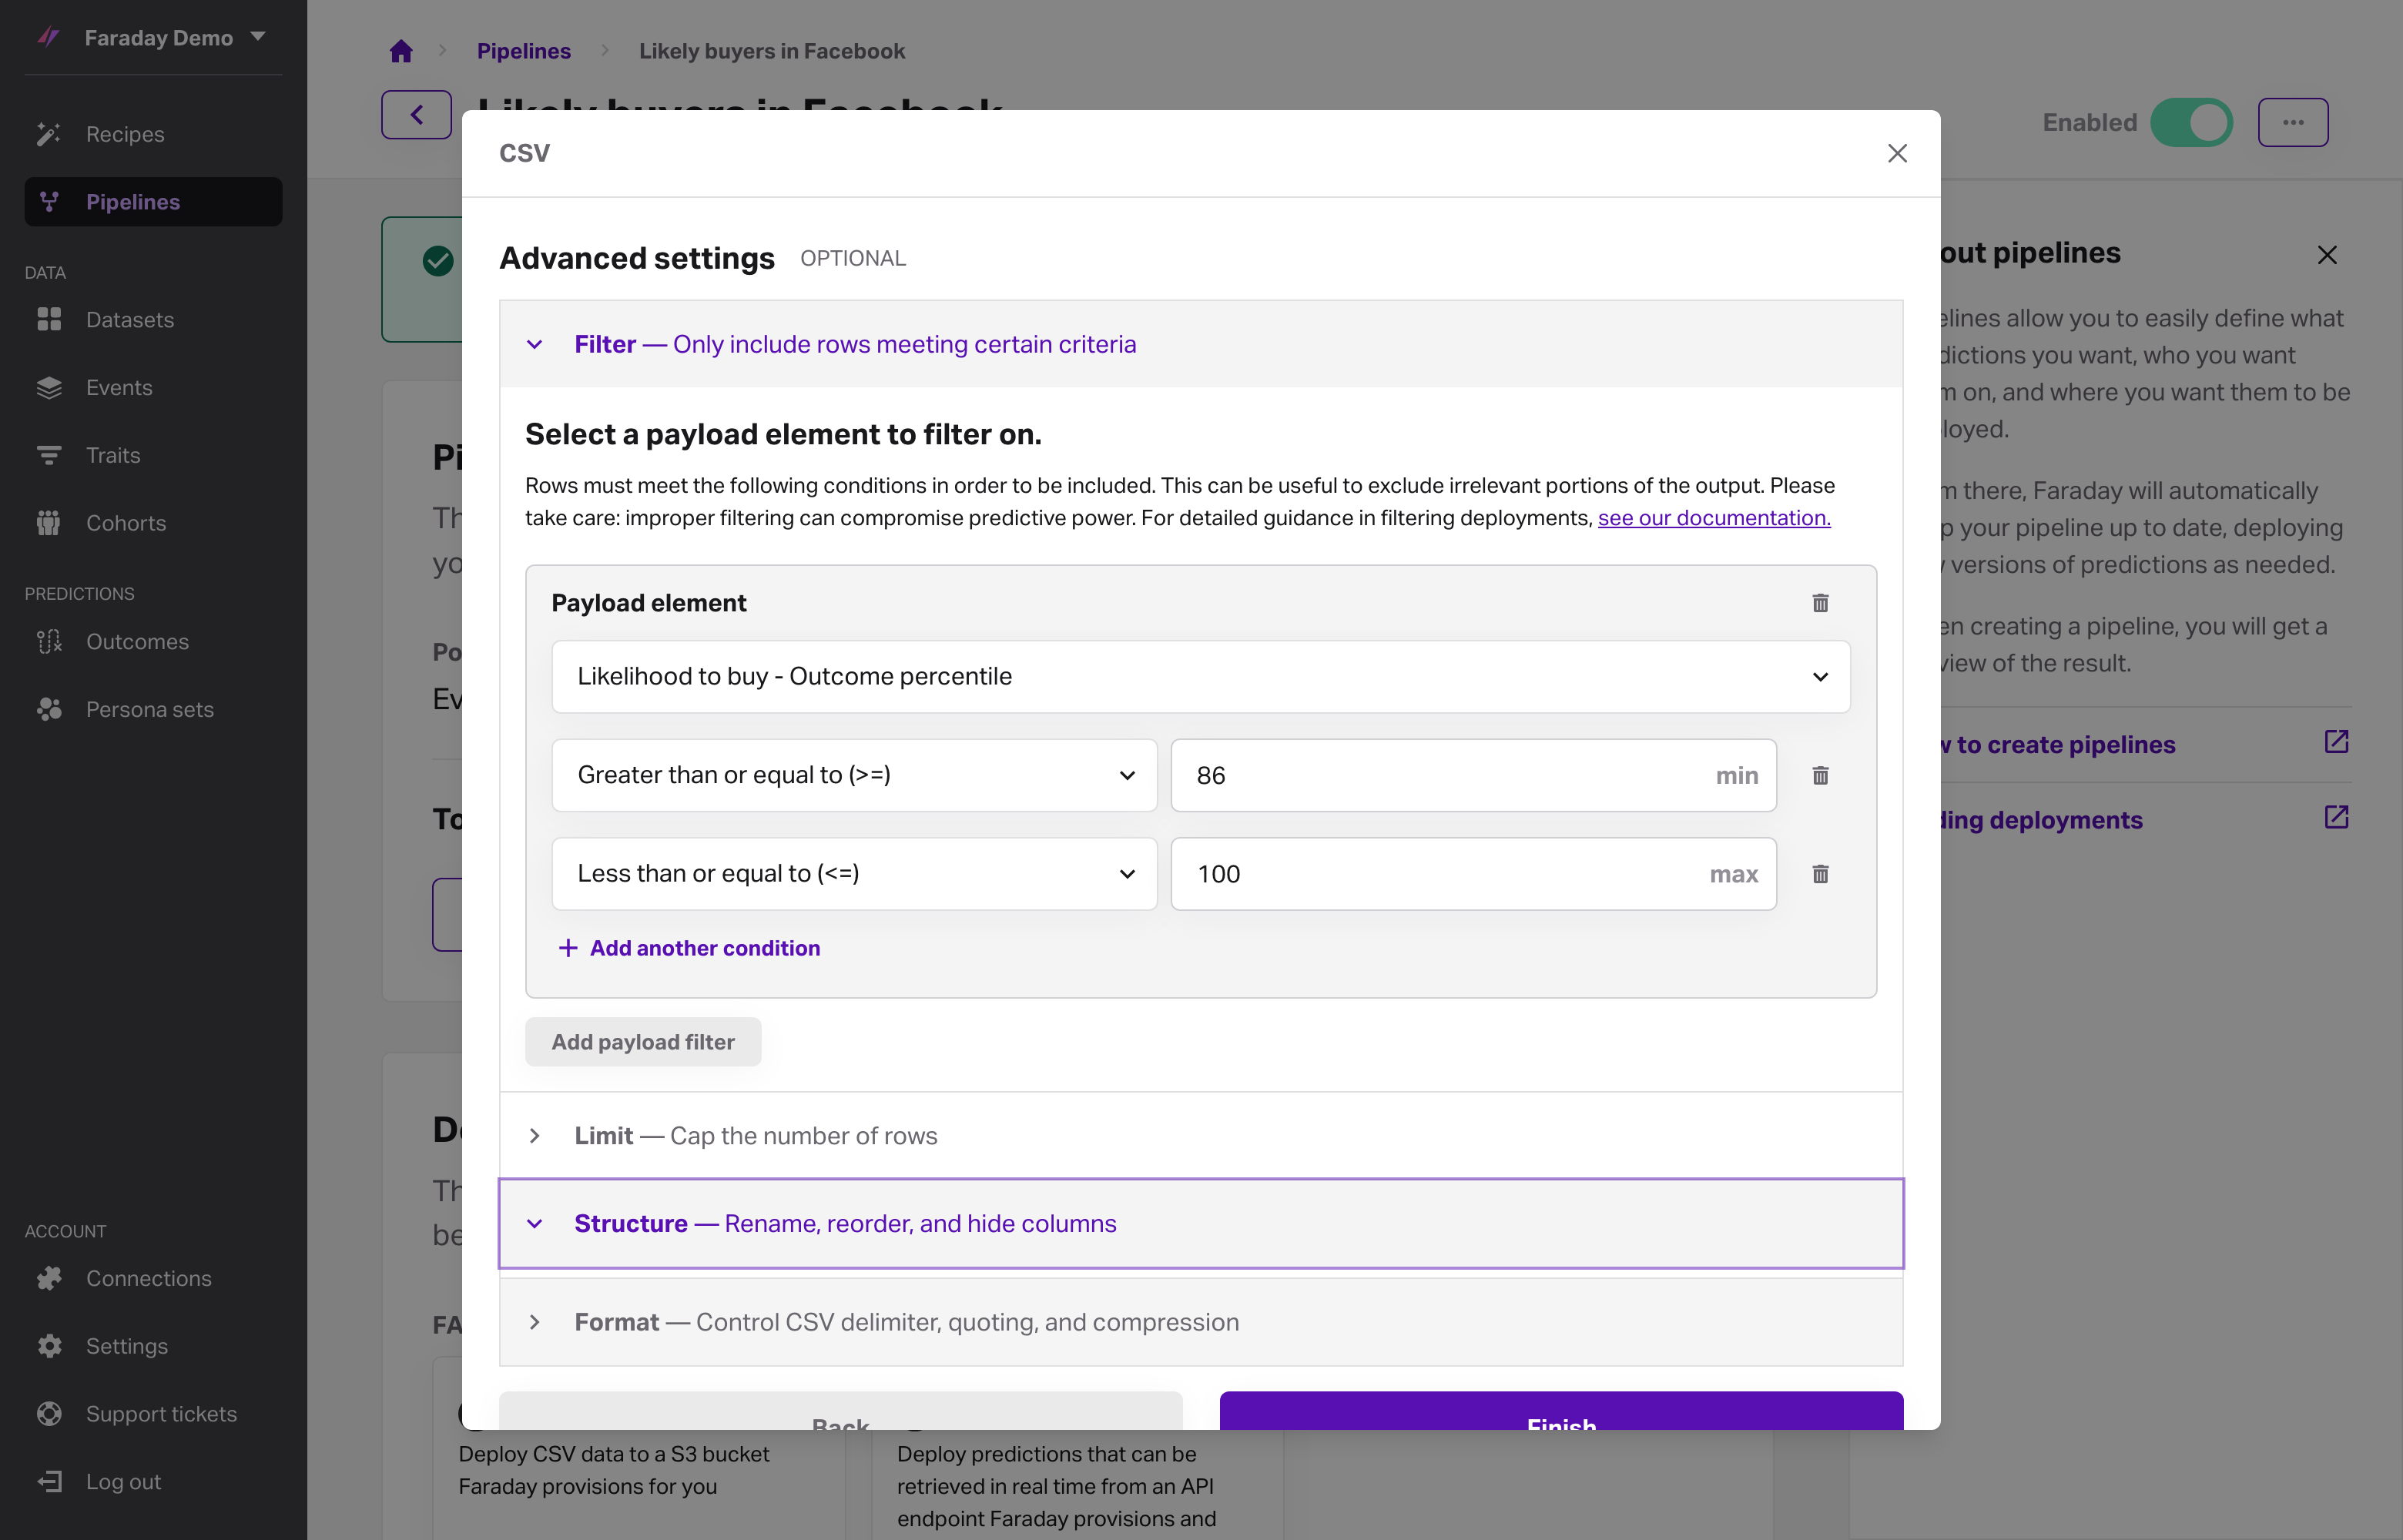
Task: Click the Add payload filter button
Action: (643, 1042)
